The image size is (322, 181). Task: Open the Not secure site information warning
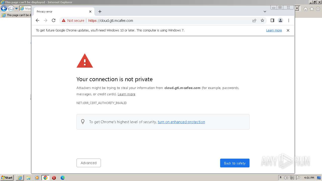tap(73, 21)
